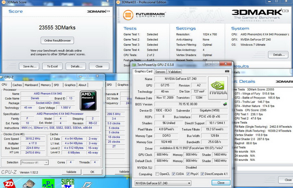Click the Subvendor field Gigabyte (1458)
The image size is (293, 188).
210,110
